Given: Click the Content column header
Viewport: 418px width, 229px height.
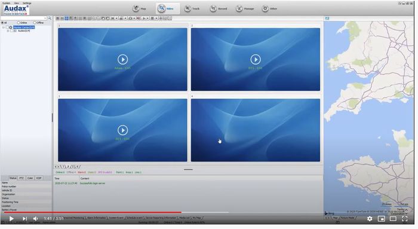Looking at the screenshot, I should 85,178.
